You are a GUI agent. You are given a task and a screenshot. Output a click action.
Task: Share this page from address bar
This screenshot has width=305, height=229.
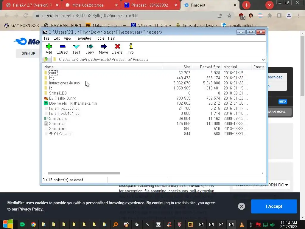[220, 16]
